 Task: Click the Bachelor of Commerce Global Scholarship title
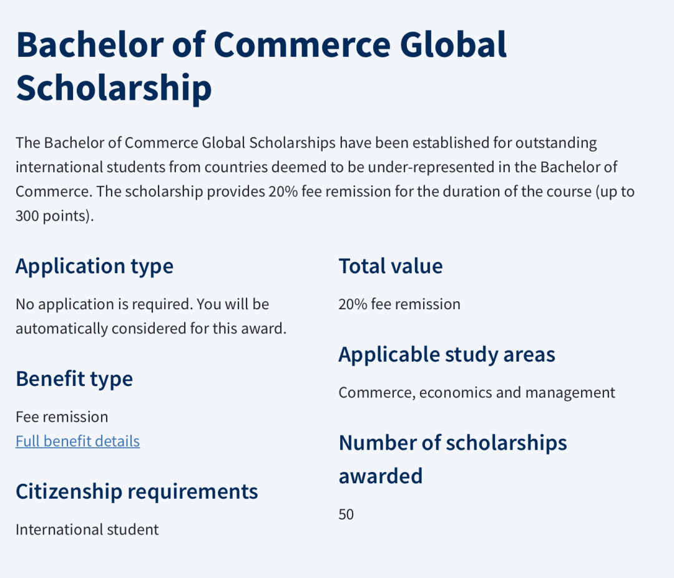tap(261, 65)
